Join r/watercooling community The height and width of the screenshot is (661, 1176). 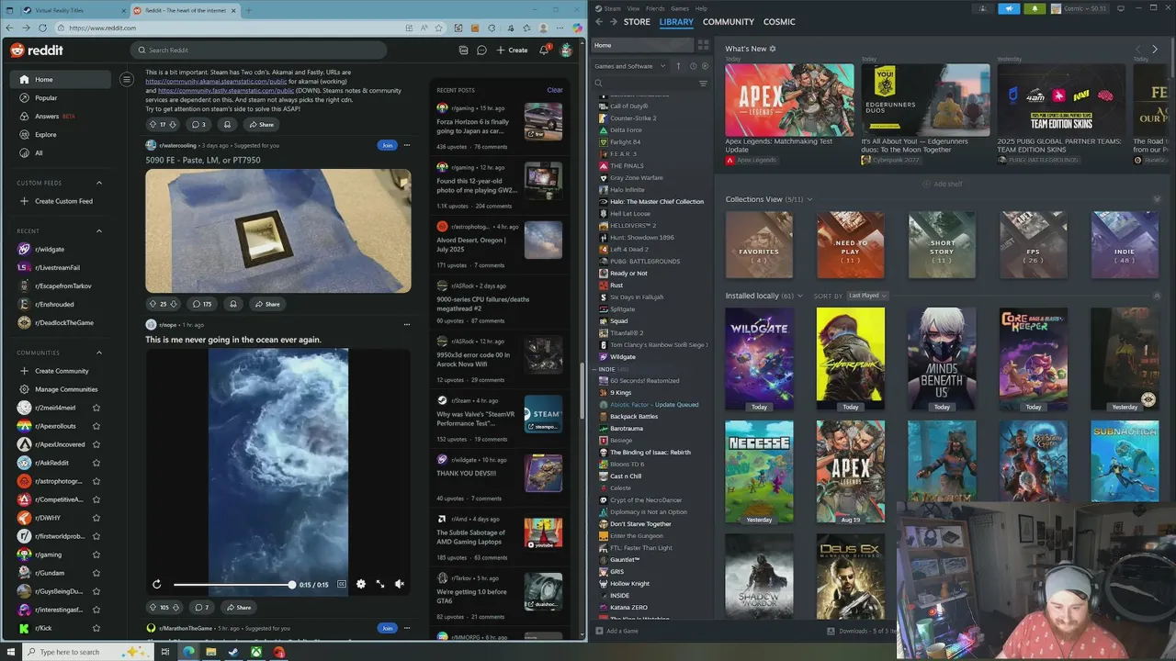[x=387, y=145]
